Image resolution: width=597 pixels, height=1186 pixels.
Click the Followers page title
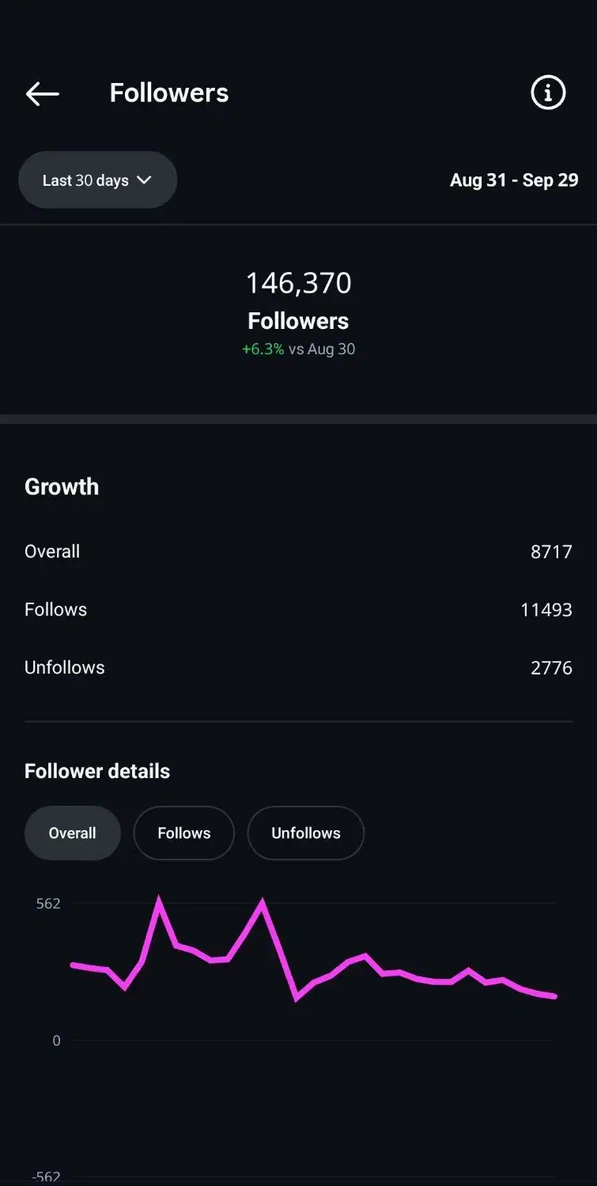pyautogui.click(x=169, y=93)
